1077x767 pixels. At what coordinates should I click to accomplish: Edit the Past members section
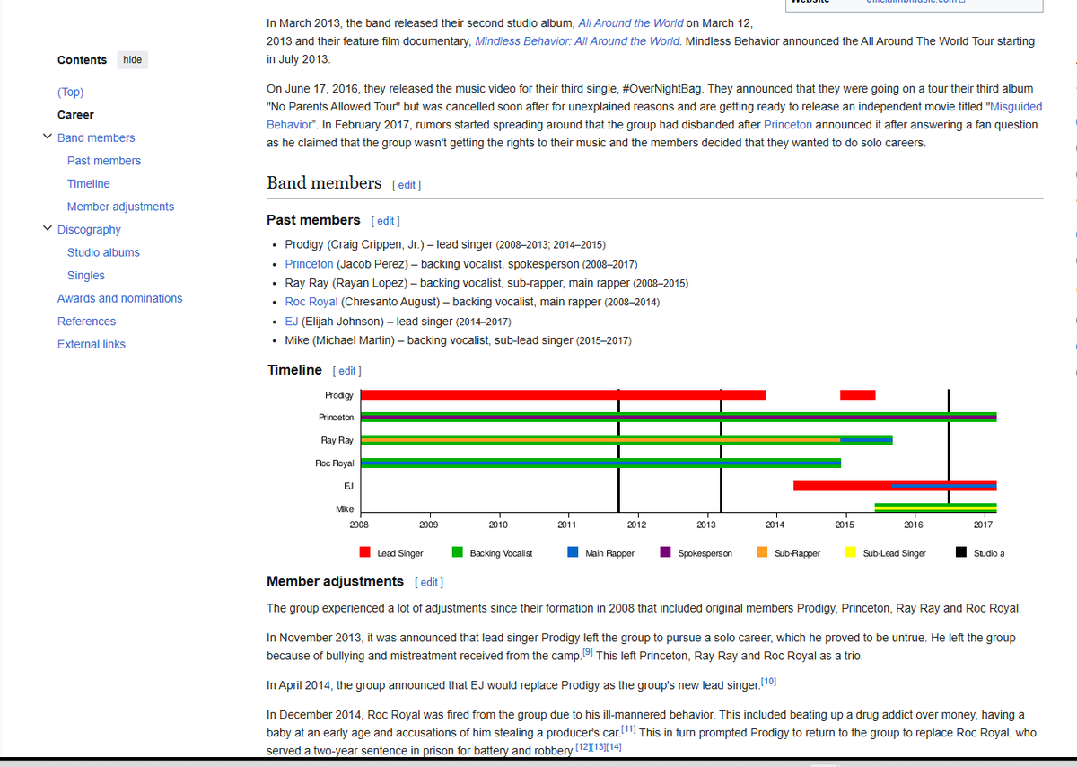(385, 221)
